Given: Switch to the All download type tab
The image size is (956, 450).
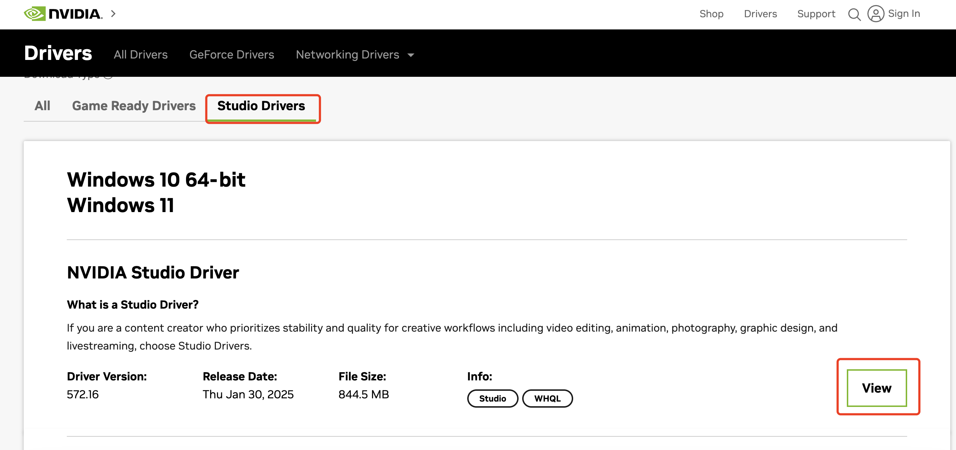Looking at the screenshot, I should pos(42,106).
